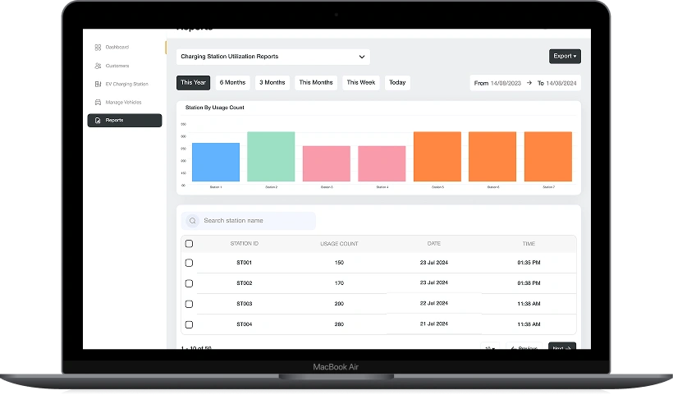Click the arrow between From and To dates
Image resolution: width=673 pixels, height=395 pixels.
pos(529,83)
